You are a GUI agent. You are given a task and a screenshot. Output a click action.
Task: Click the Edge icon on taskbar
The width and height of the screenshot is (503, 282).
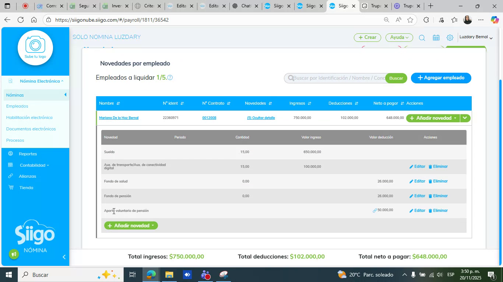[x=151, y=275]
